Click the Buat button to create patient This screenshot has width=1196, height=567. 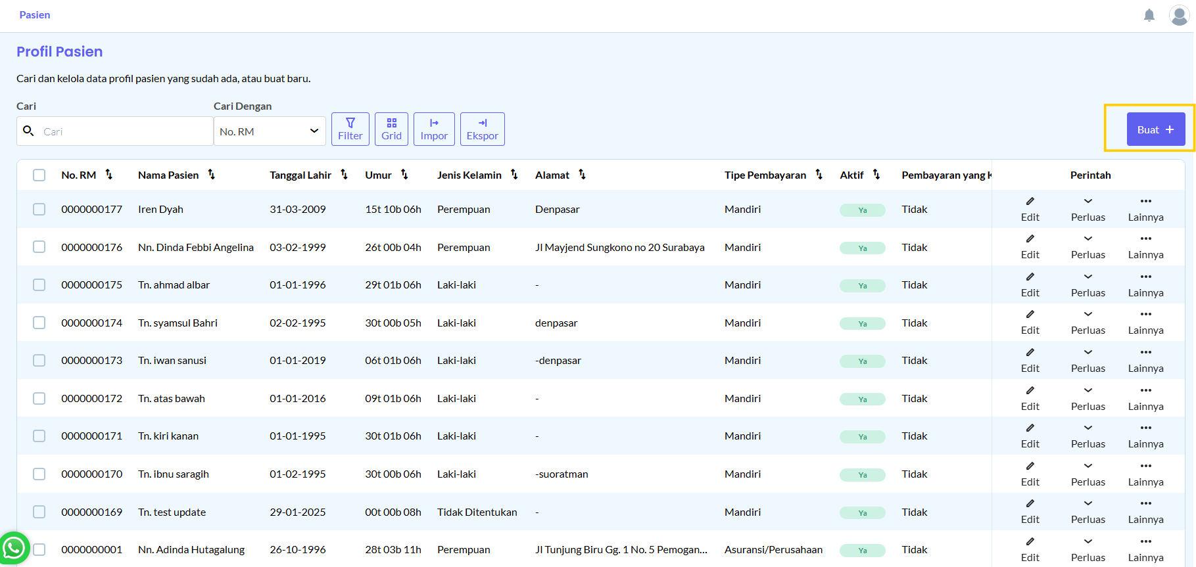1156,129
